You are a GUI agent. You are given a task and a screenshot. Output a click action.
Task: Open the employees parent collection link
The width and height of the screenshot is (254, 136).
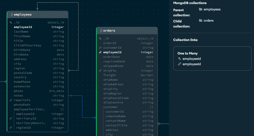(212, 9)
